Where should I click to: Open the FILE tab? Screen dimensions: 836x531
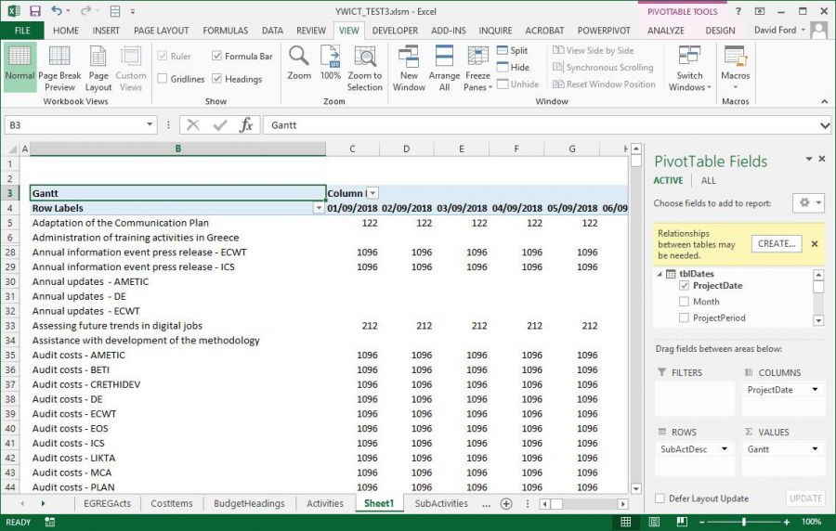point(22,31)
